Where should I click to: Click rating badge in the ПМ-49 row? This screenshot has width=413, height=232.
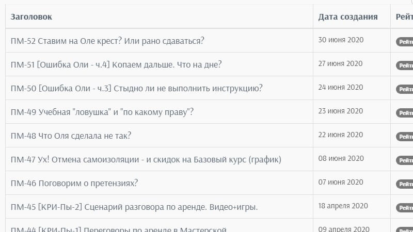pos(405,113)
